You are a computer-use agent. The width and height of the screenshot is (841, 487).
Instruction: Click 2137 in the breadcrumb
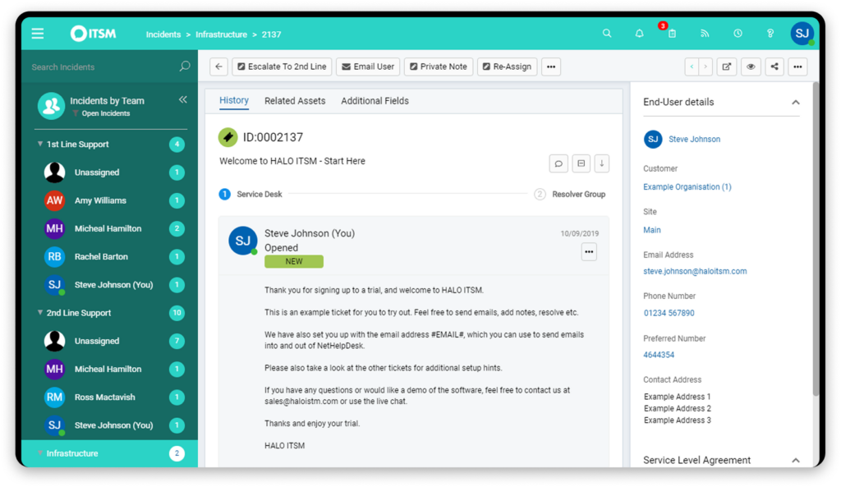point(271,34)
